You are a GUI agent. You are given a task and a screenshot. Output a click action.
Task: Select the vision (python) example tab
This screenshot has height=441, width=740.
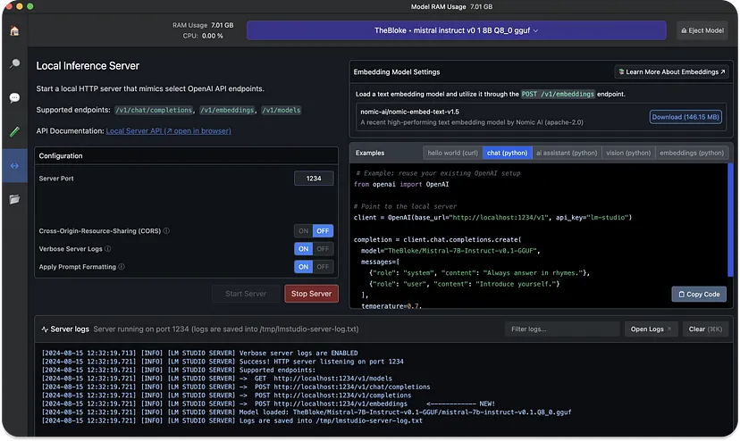(x=628, y=153)
